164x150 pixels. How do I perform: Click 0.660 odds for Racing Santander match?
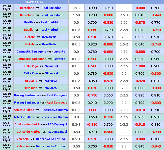point(108,95)
